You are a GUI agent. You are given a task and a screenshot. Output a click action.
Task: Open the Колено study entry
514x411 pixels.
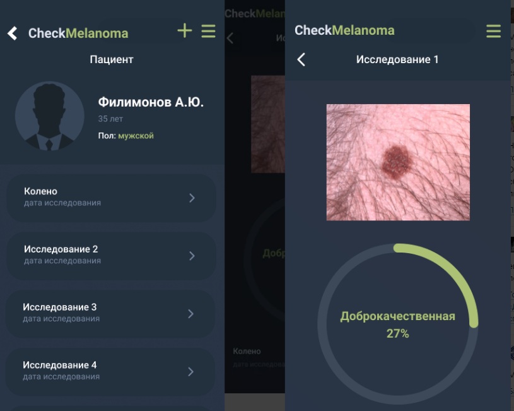click(111, 198)
